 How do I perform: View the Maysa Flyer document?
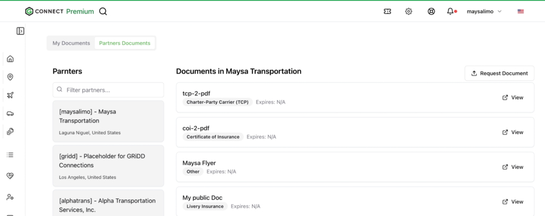pos(513,167)
